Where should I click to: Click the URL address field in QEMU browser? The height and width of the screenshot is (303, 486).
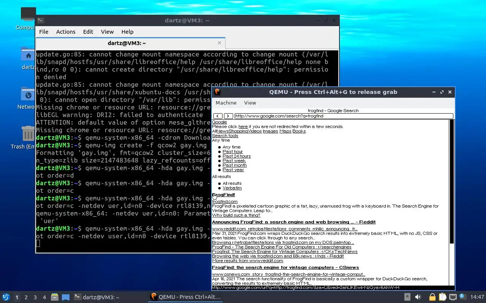(x=344, y=116)
